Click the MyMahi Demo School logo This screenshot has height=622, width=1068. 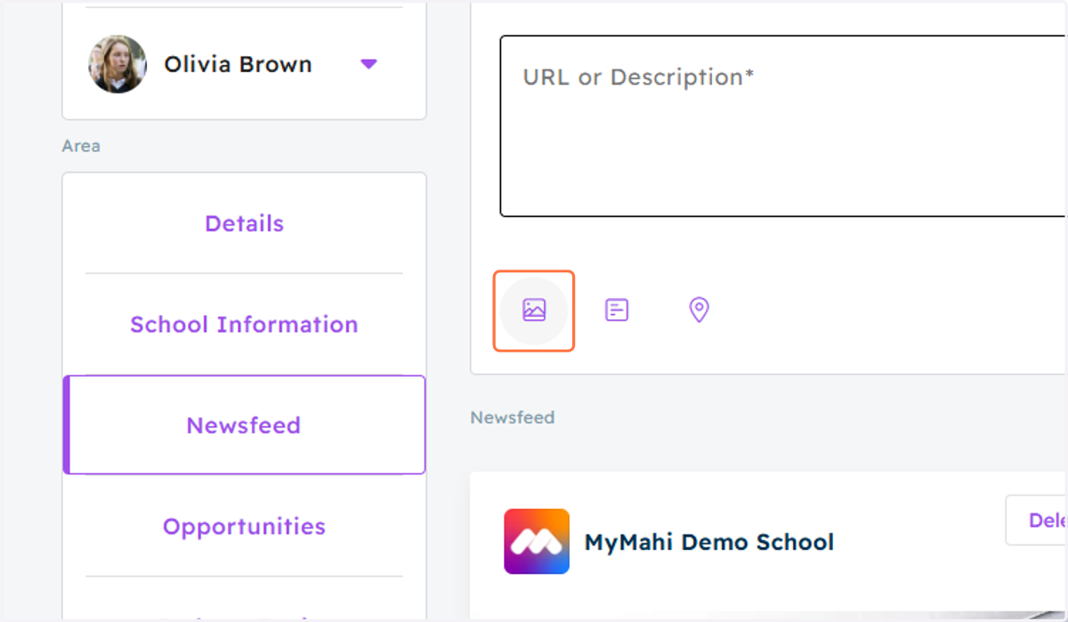click(537, 541)
